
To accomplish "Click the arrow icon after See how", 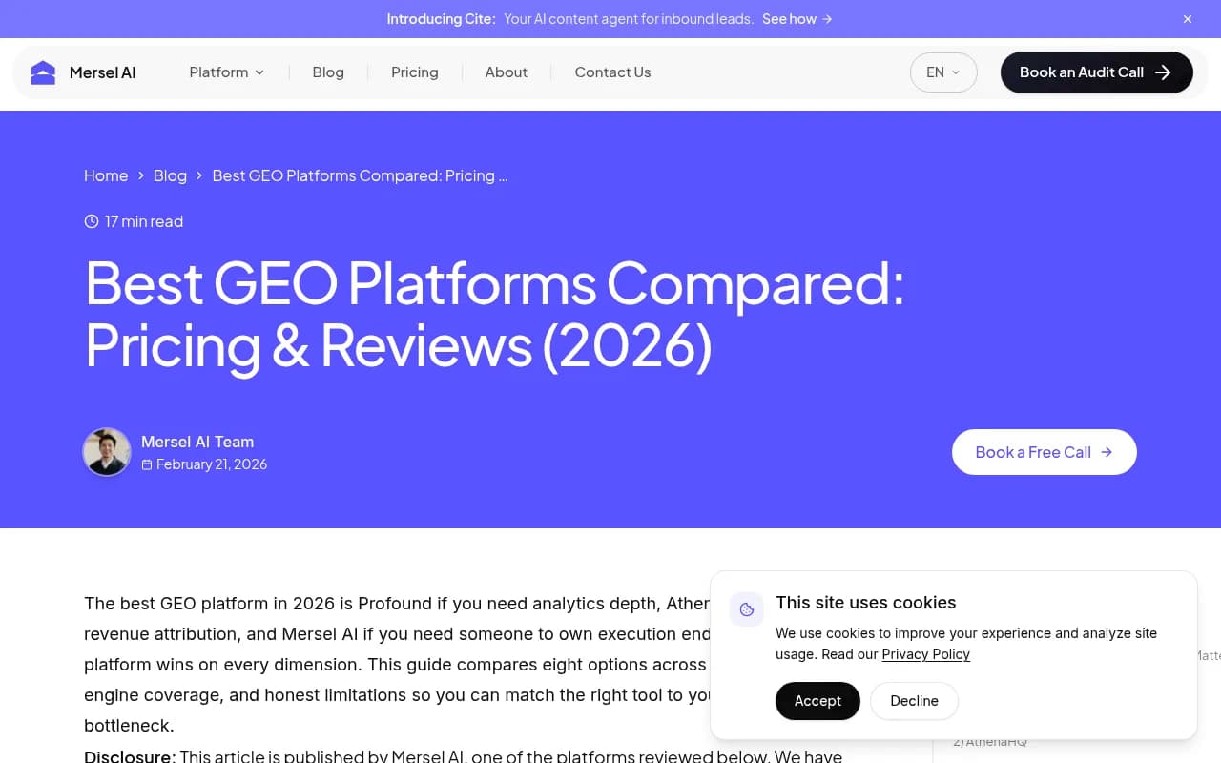I will click(x=826, y=18).
